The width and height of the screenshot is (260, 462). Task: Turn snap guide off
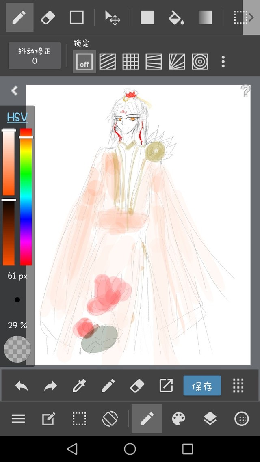[84, 62]
